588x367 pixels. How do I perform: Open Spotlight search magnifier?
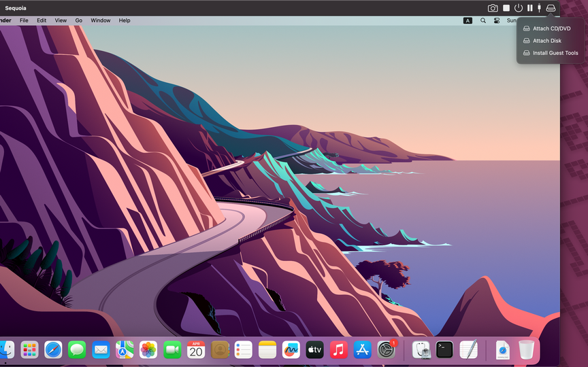coord(483,20)
